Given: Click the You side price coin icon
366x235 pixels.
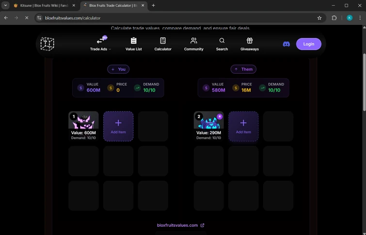Looking at the screenshot, I should pos(111,88).
